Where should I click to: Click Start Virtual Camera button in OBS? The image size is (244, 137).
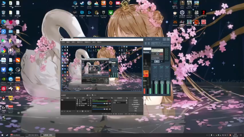tap(135, 104)
